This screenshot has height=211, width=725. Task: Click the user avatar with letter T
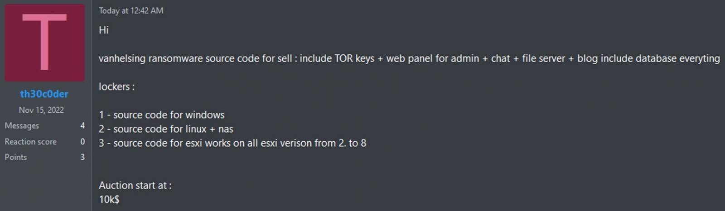pyautogui.click(x=44, y=43)
